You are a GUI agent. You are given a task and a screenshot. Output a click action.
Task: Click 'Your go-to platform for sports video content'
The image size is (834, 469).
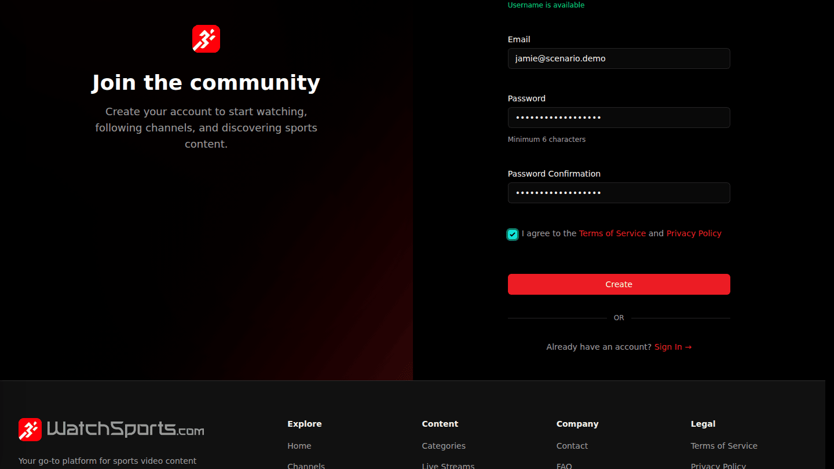click(108, 461)
